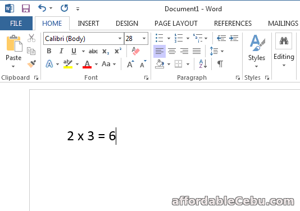
Task: Toggle Underline formatting
Action: point(74,51)
